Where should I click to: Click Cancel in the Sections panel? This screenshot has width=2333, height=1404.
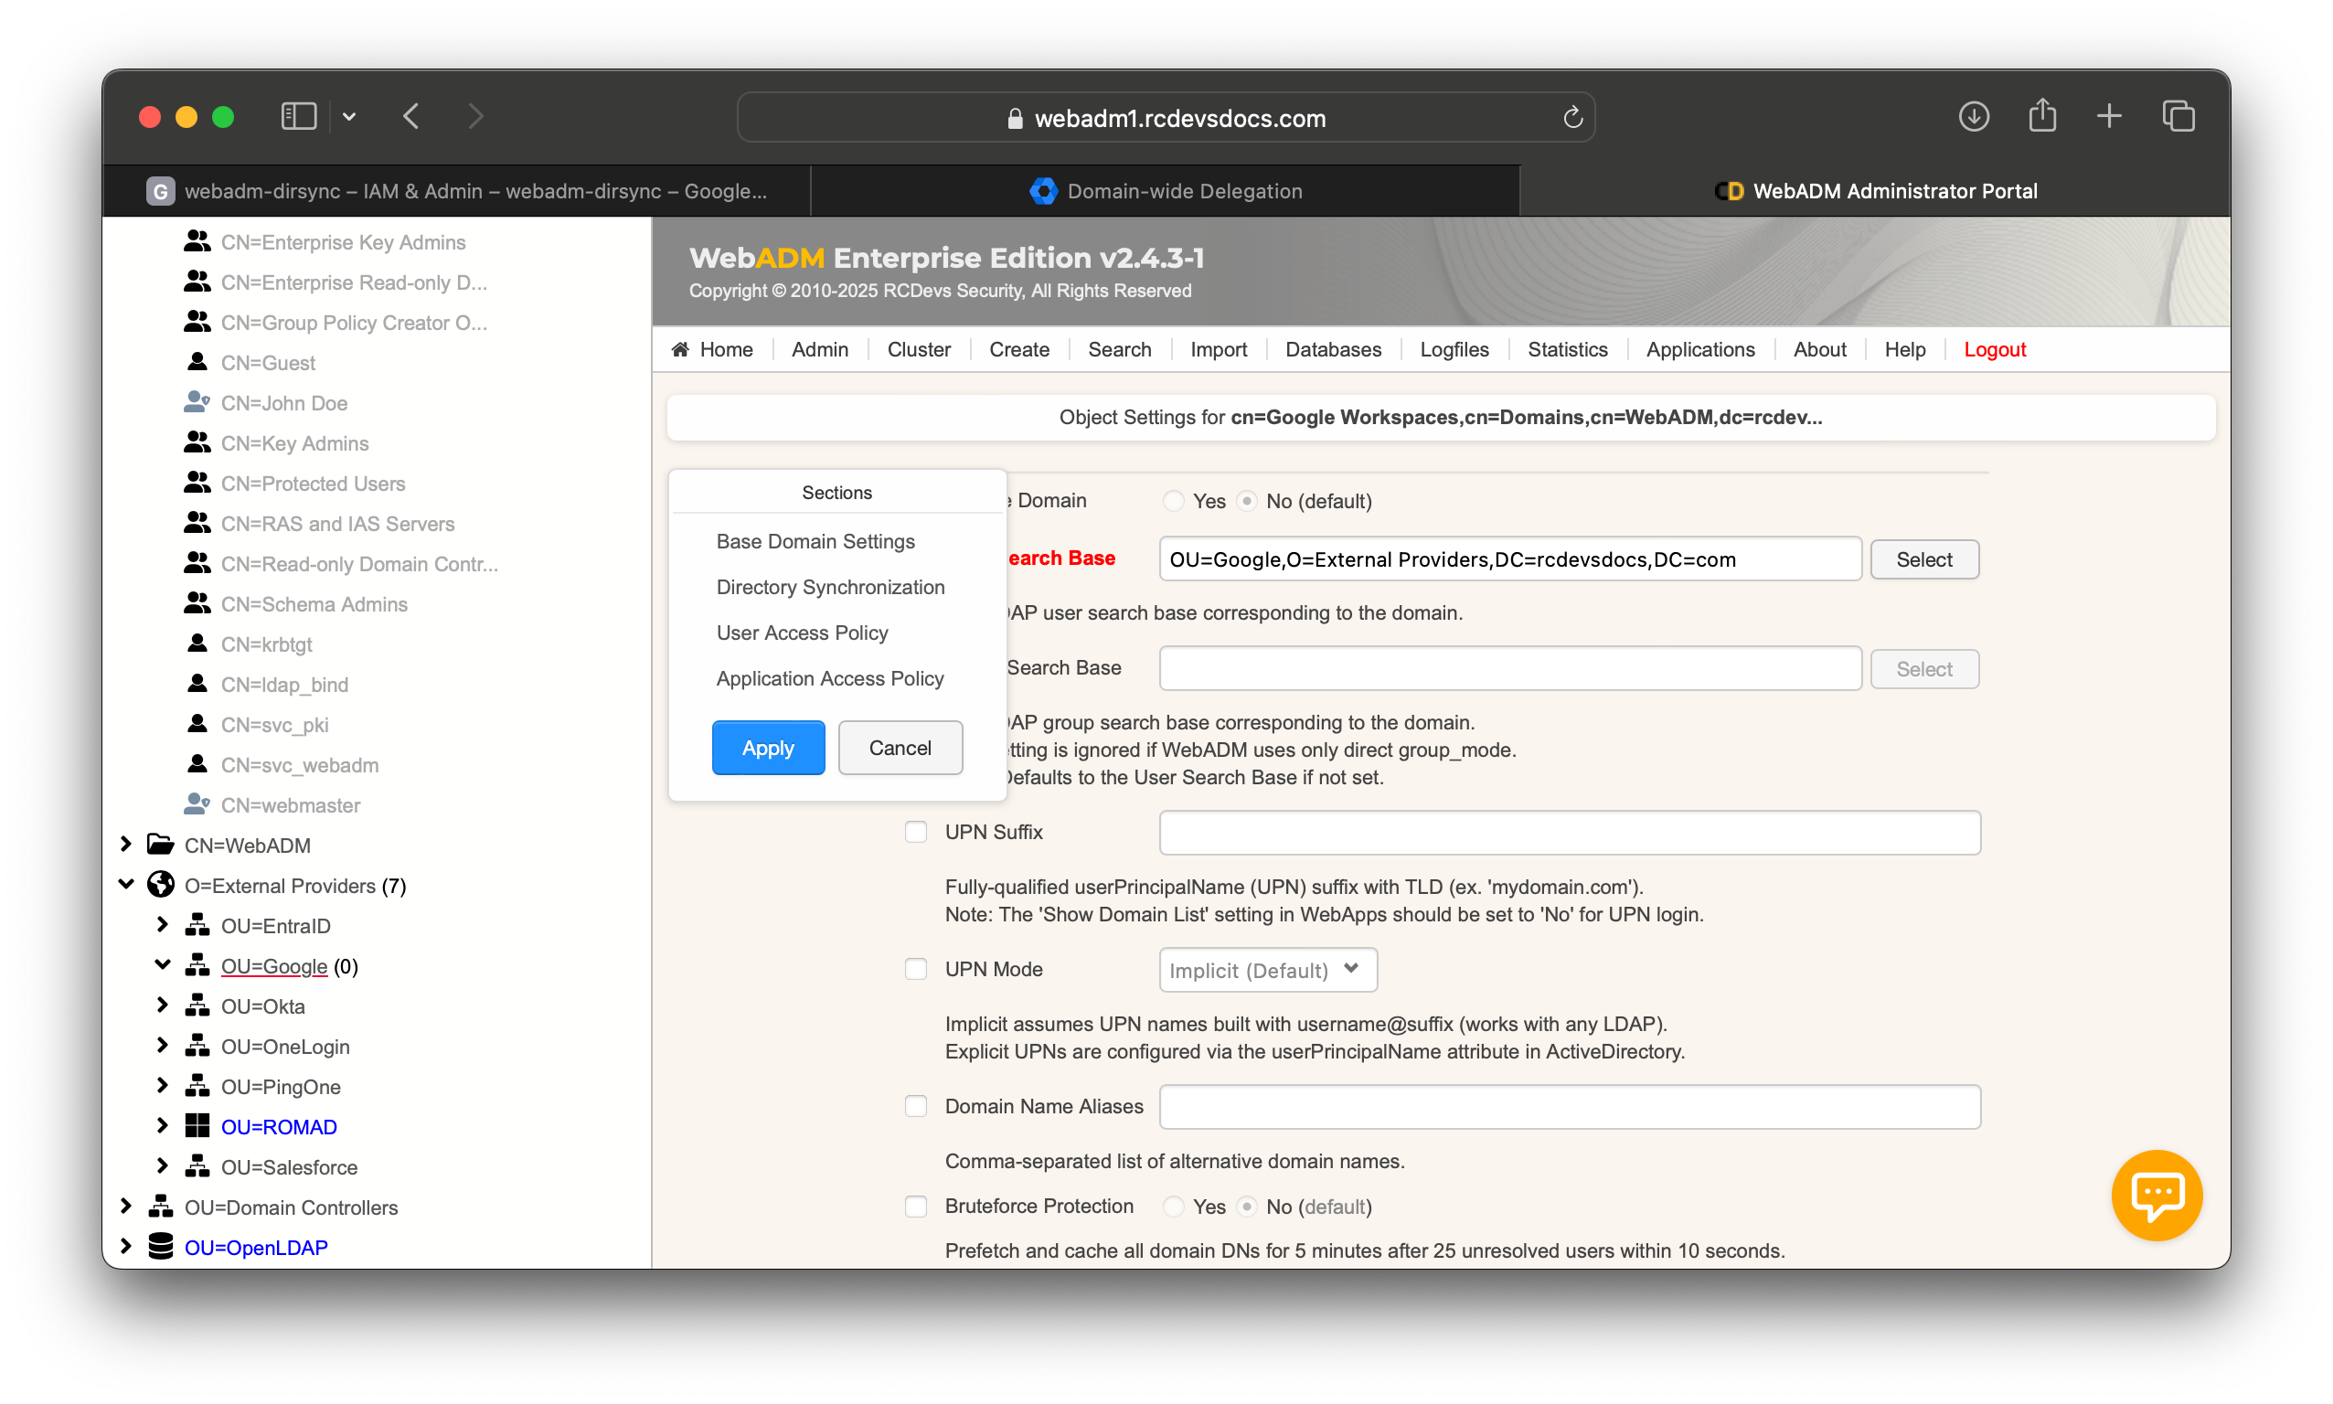pyautogui.click(x=900, y=748)
